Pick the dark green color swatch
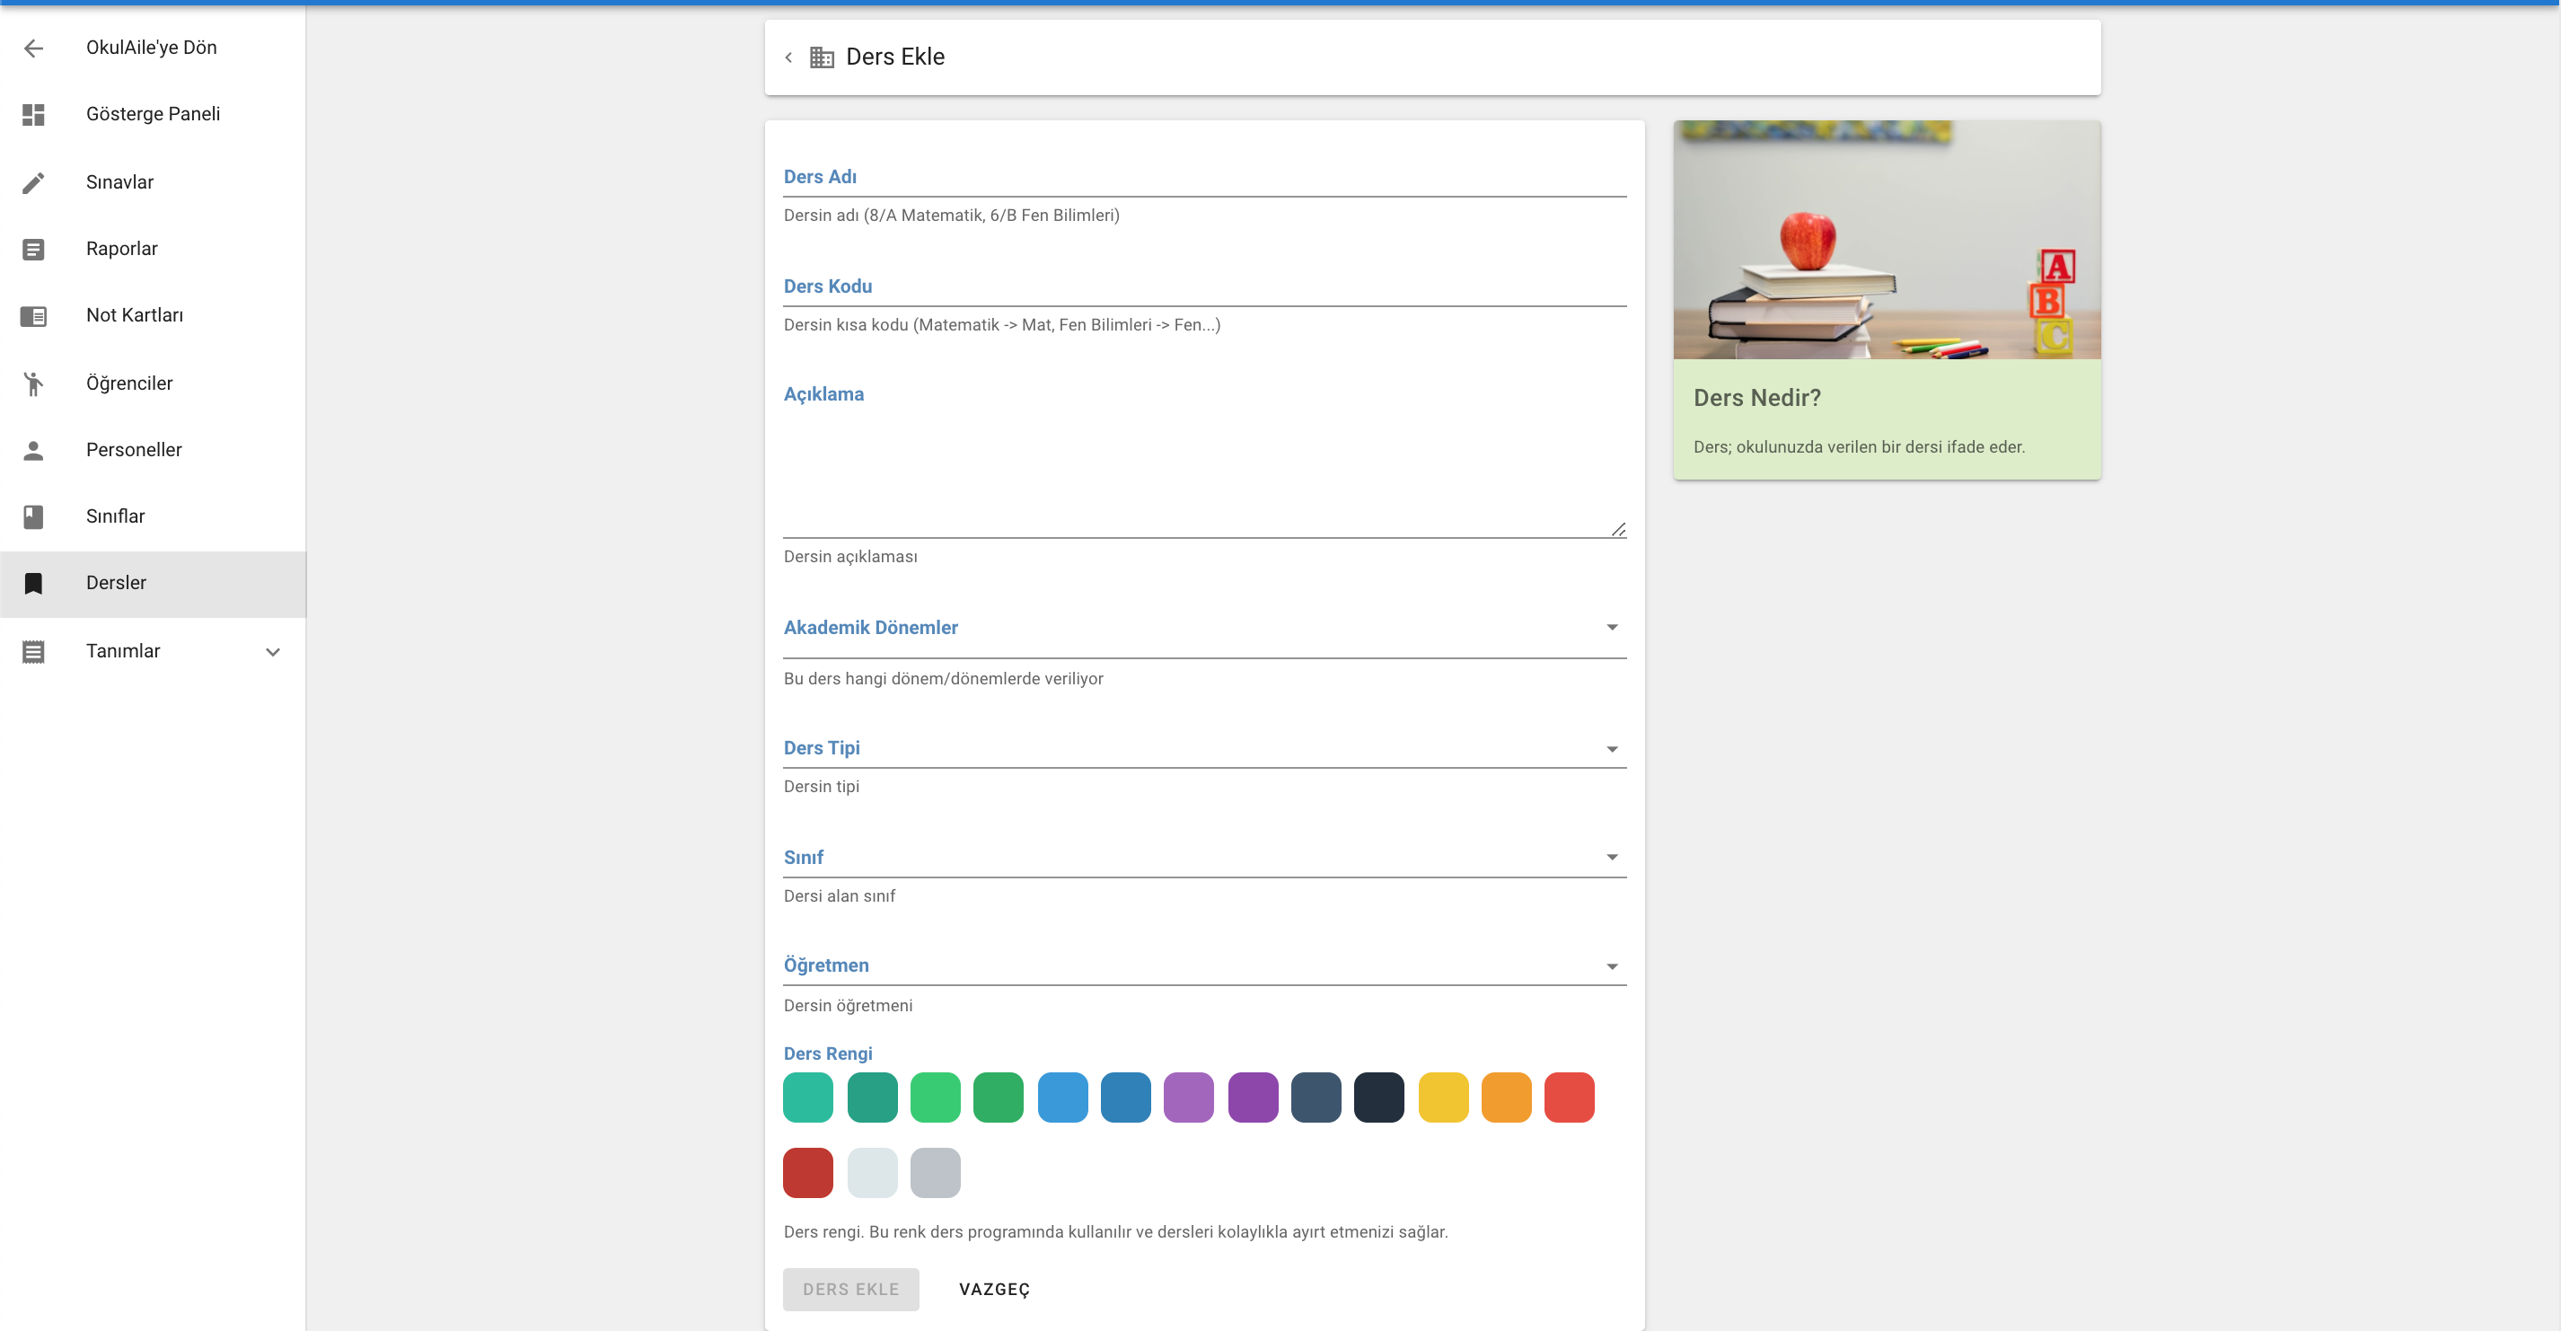This screenshot has width=2561, height=1331. (x=999, y=1097)
